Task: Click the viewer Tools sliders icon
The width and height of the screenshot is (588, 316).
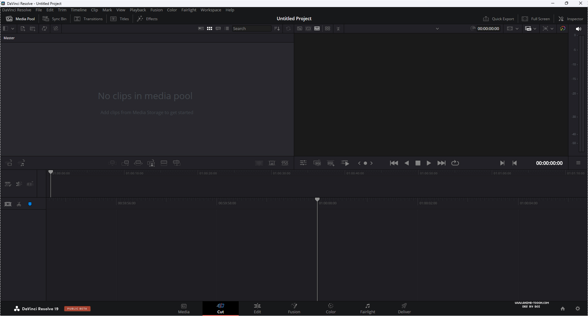Action: [303, 163]
